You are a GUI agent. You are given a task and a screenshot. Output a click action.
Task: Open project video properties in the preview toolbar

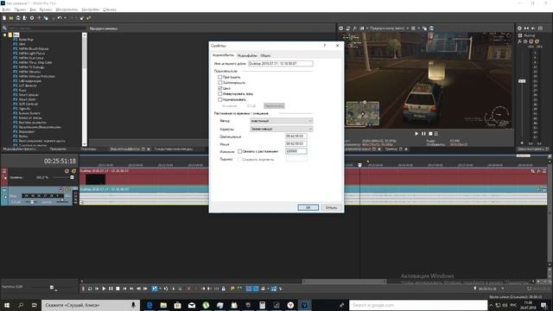click(x=341, y=29)
